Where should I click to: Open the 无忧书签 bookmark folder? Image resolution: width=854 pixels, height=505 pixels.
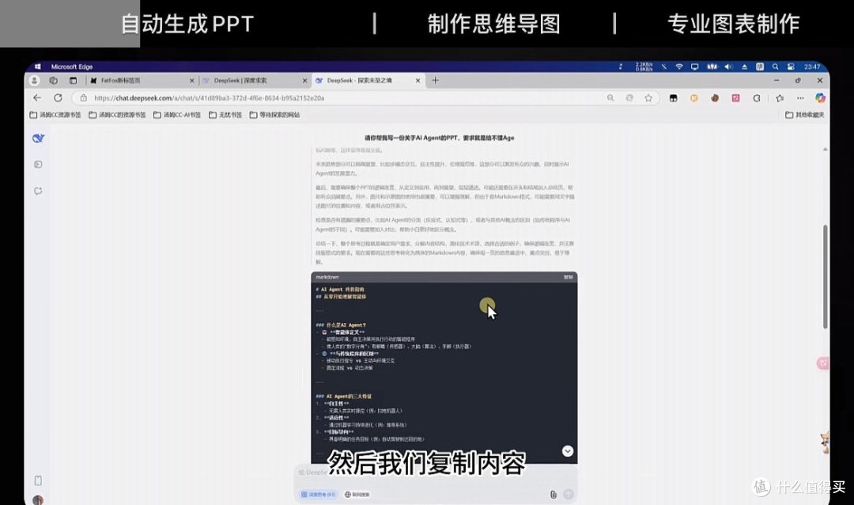coord(225,115)
